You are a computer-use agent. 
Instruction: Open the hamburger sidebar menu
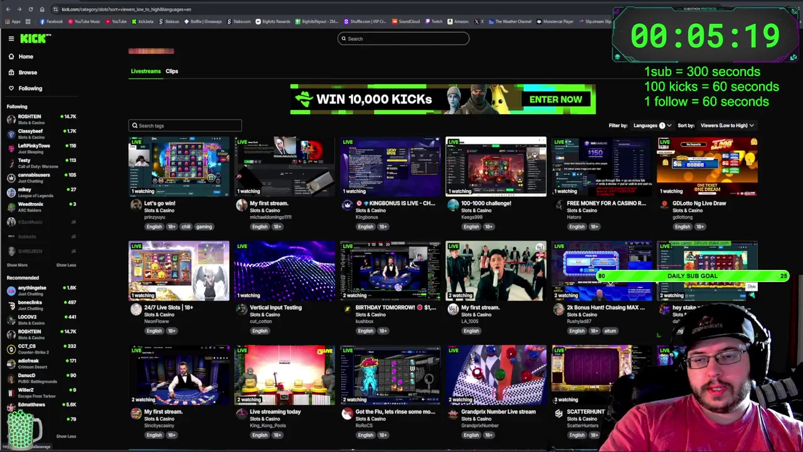pos(11,39)
